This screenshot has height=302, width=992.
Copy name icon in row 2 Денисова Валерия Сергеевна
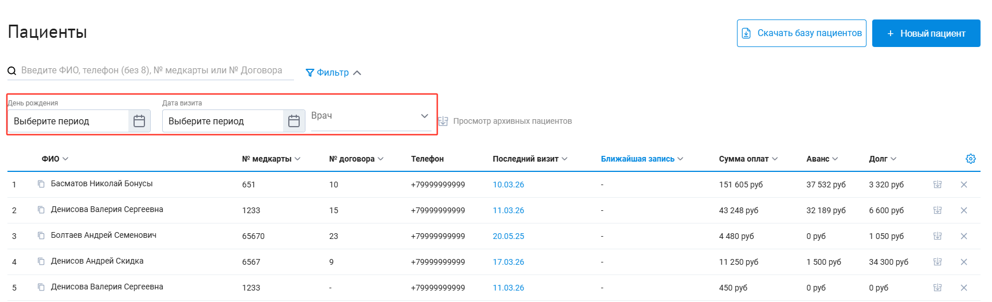click(41, 210)
